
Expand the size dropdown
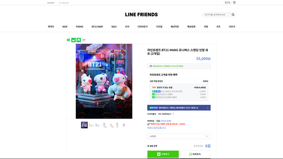pos(179,136)
